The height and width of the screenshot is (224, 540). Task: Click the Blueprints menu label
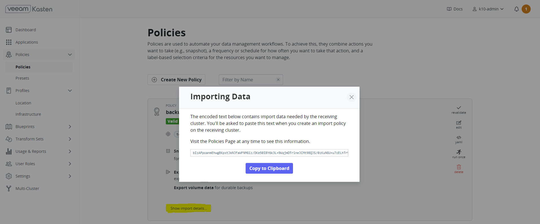[25, 127]
